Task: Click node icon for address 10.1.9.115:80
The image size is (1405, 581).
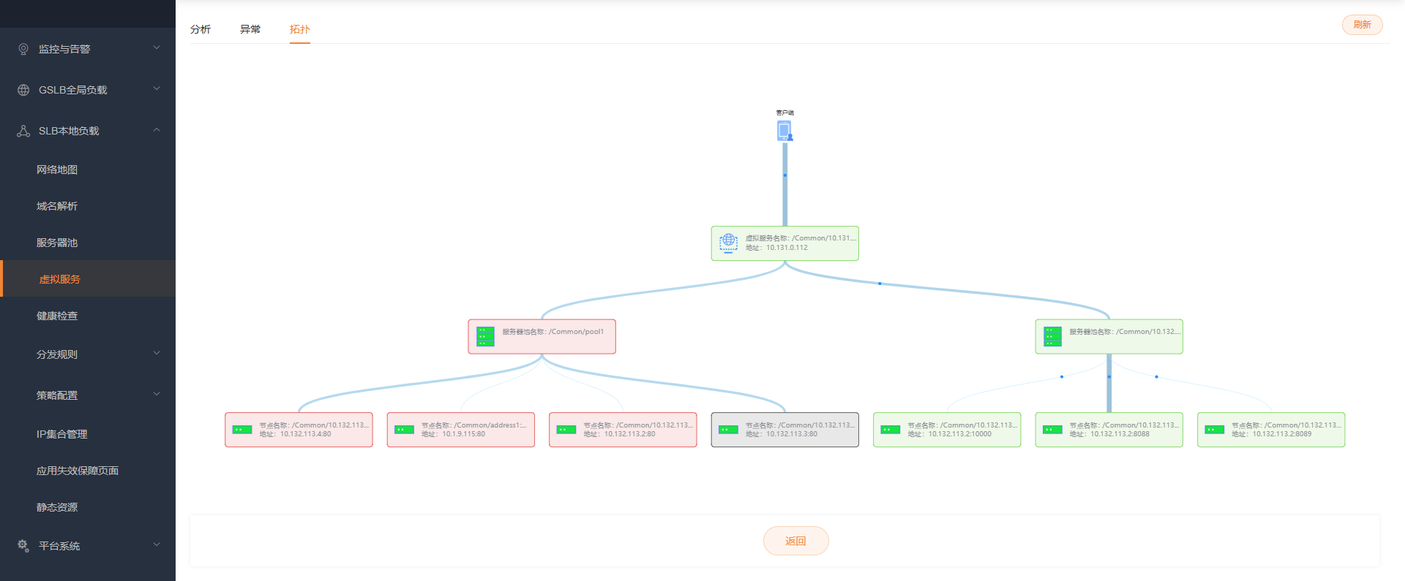Action: [x=404, y=430]
